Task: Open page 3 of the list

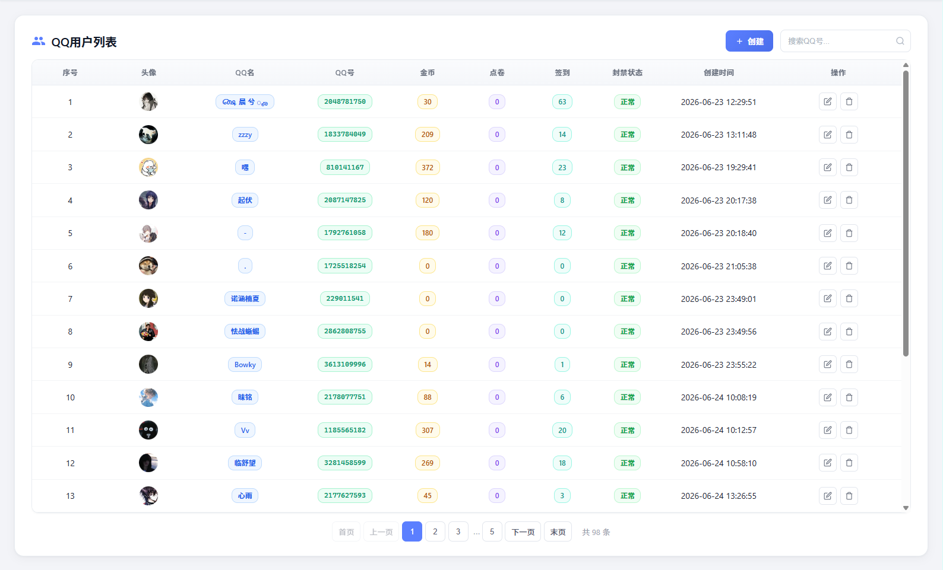Action: [x=458, y=531]
